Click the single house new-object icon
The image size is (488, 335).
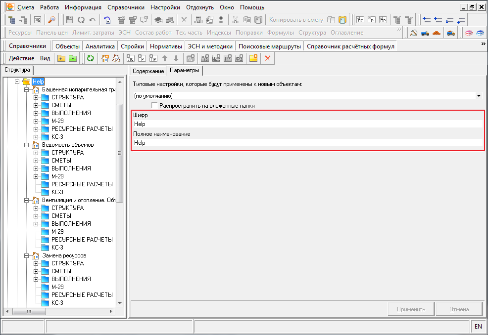(x=105, y=58)
